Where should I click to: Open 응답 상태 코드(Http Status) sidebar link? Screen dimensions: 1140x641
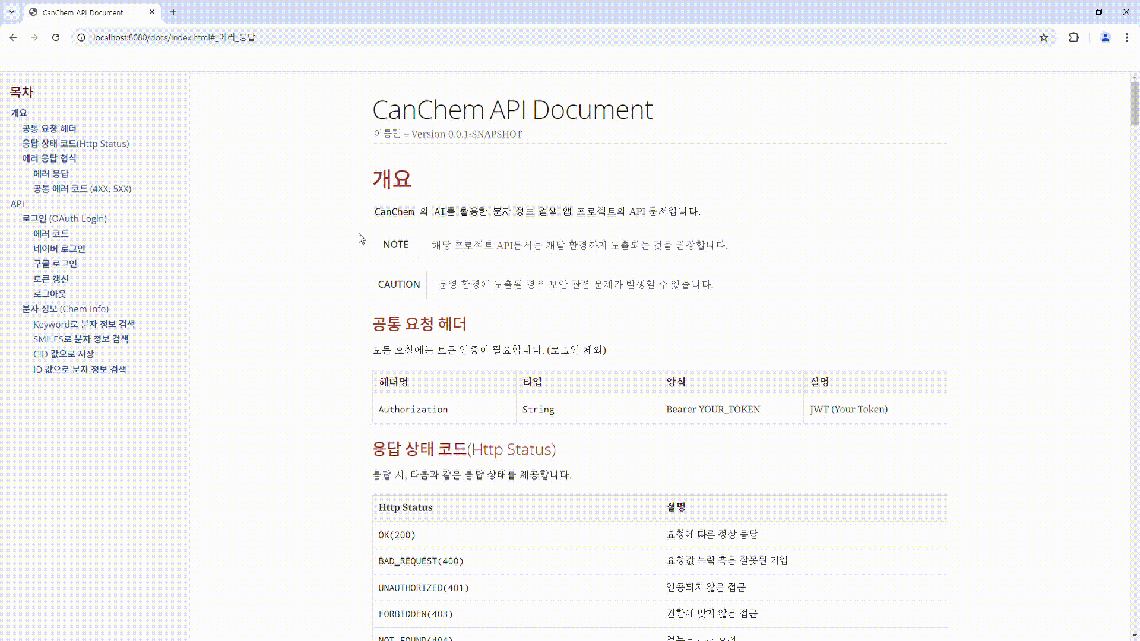pos(75,144)
